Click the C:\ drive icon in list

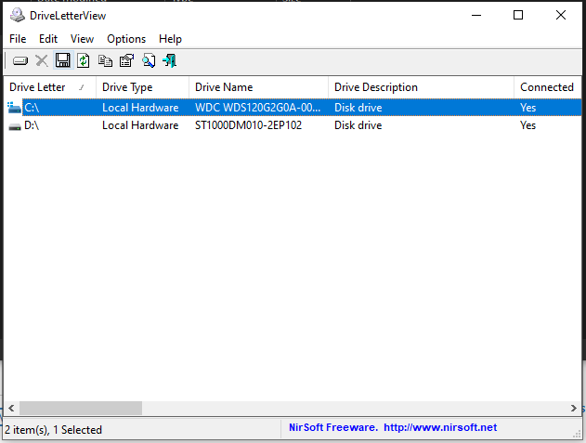tap(15, 108)
